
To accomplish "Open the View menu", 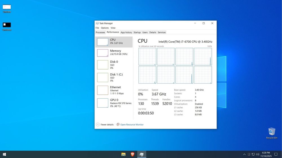I will pyautogui.click(x=113, y=28).
